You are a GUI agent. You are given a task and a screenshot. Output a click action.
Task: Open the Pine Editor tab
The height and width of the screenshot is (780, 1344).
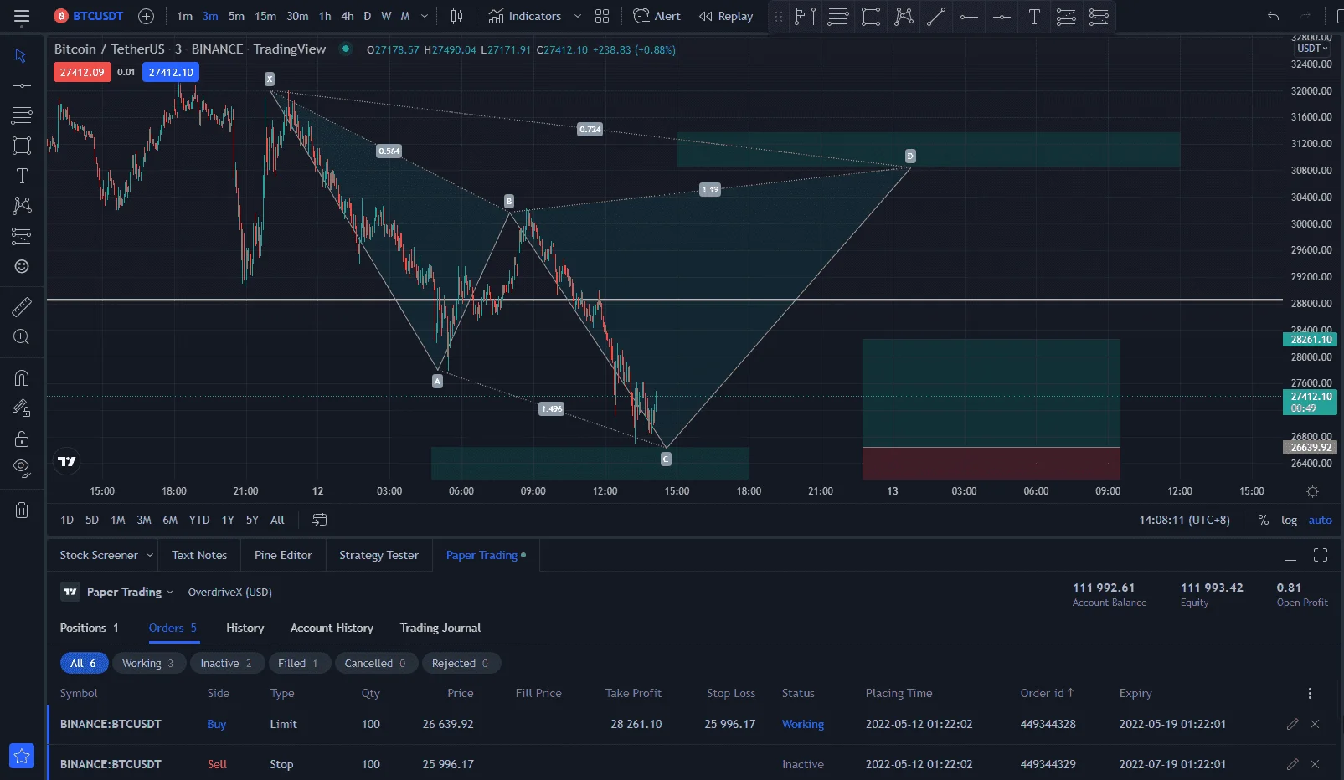point(283,555)
